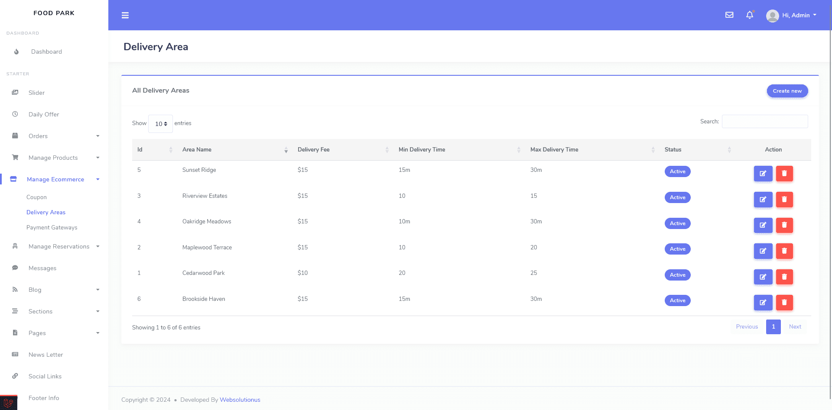Click the Brookside Haven area name
832x410 pixels.
pos(204,299)
